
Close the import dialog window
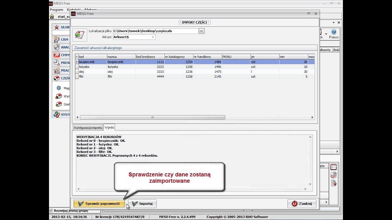[315, 14]
